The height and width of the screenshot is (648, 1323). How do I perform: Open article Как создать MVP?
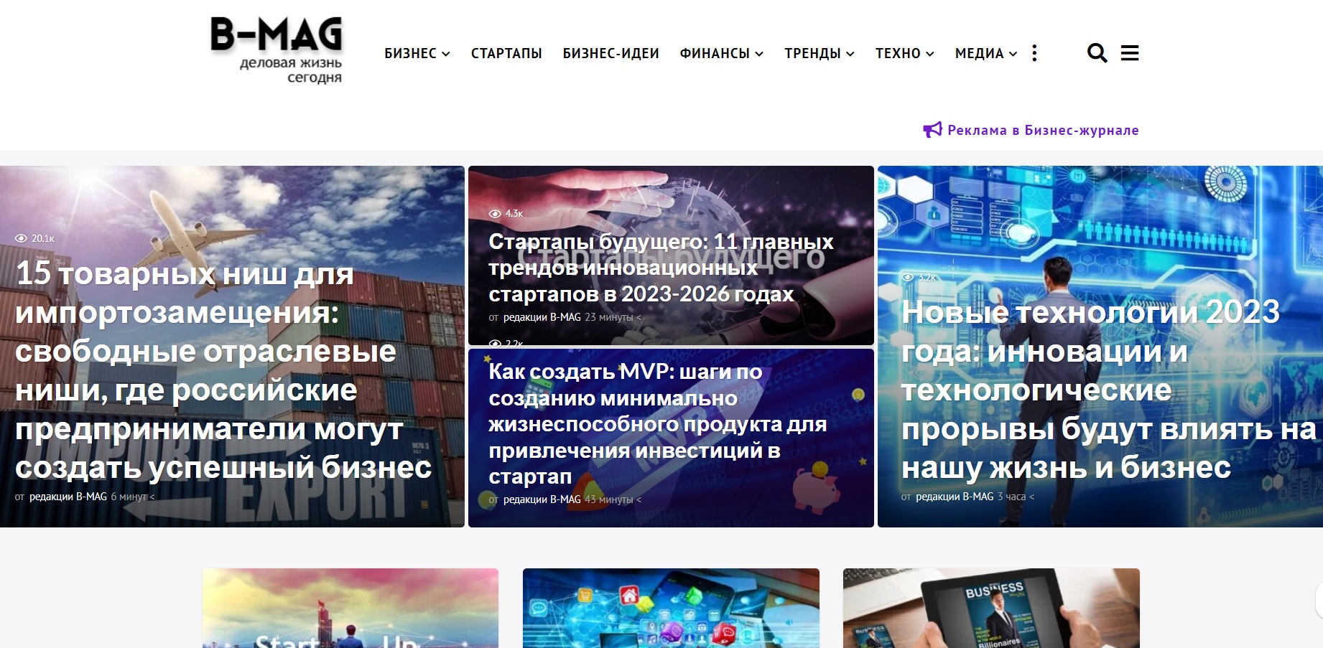pyautogui.click(x=657, y=424)
